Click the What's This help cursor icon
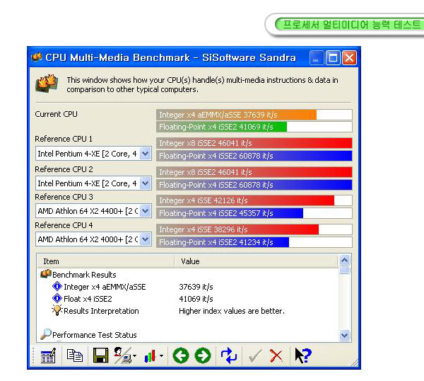This screenshot has height=381, width=424. click(x=303, y=356)
